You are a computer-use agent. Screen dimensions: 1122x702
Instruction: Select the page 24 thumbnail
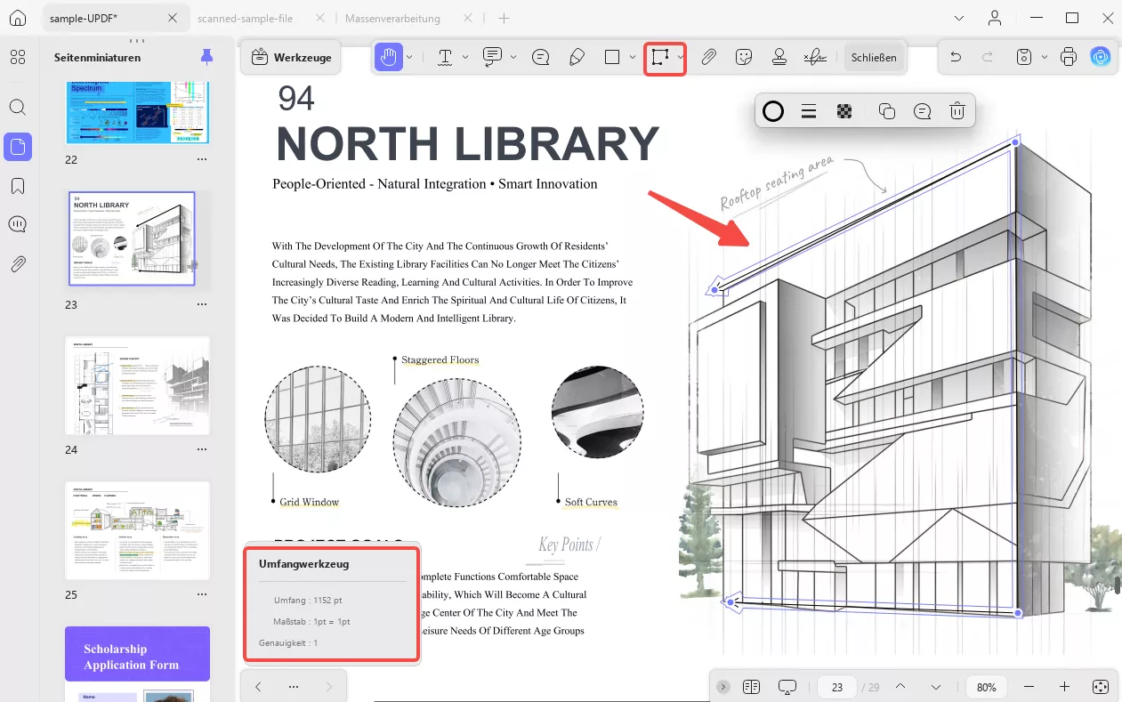pos(138,386)
